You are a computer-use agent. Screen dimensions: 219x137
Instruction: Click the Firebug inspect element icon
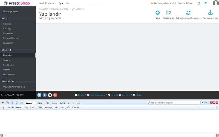click(8, 102)
